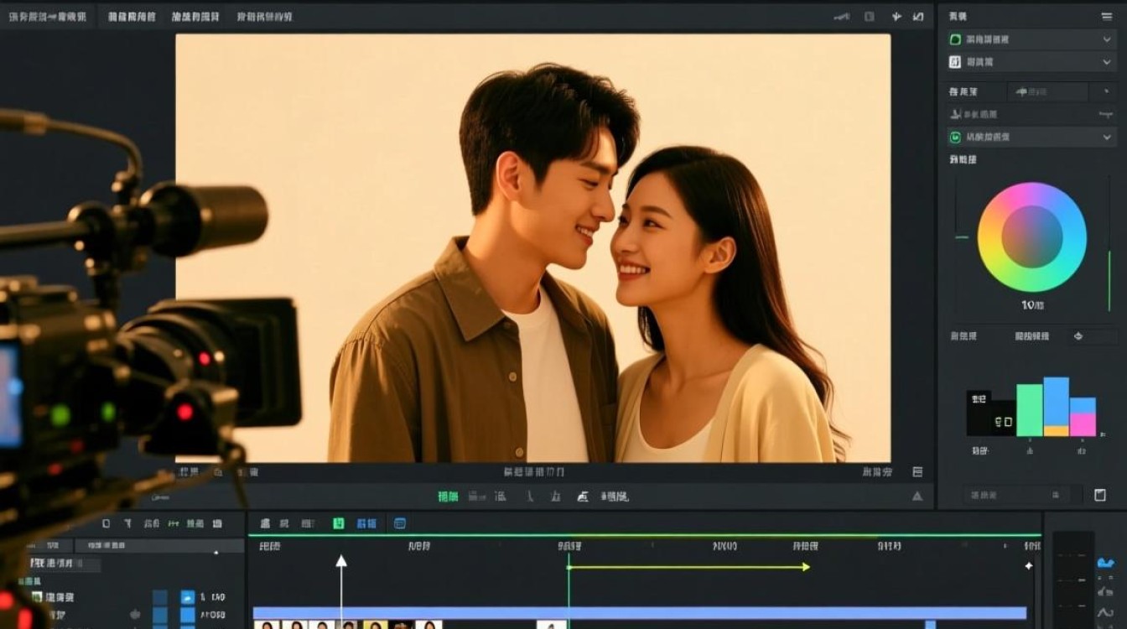Click the teal handle on the left vertical slider

point(961,237)
